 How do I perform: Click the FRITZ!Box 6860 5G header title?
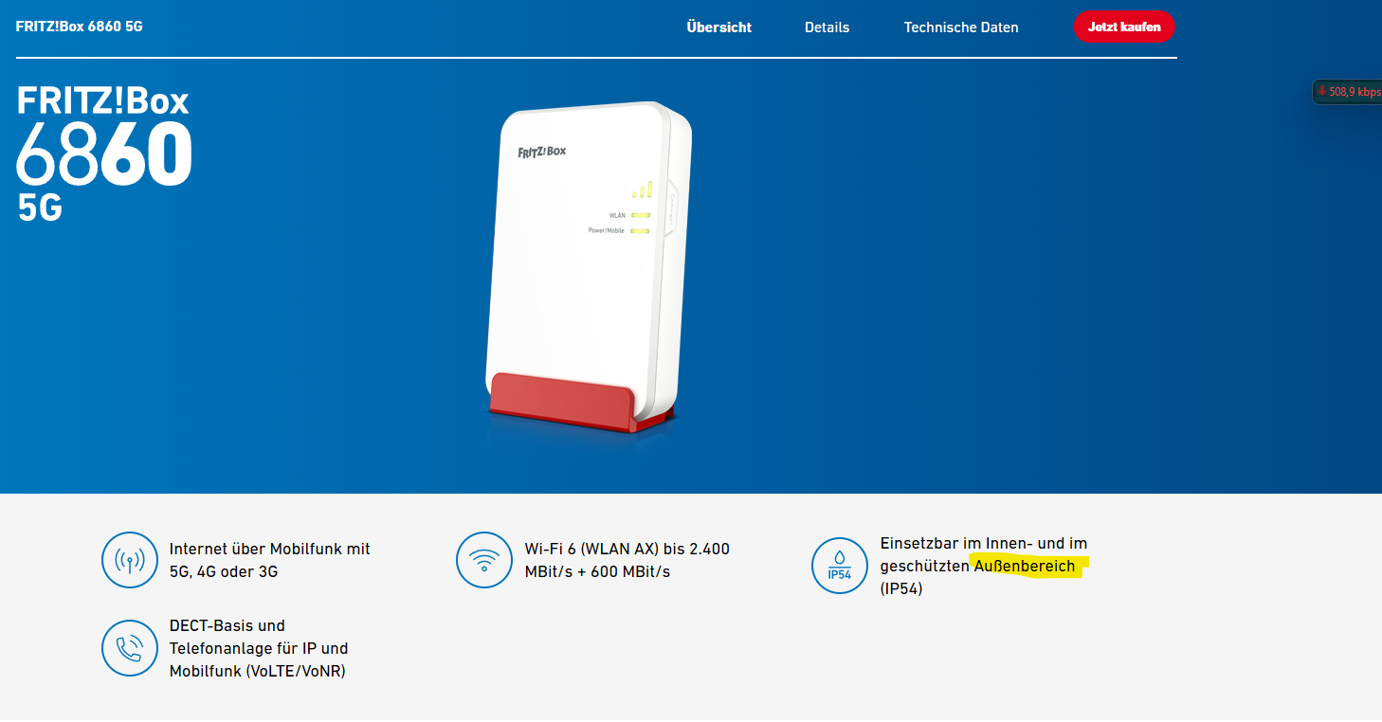click(80, 27)
